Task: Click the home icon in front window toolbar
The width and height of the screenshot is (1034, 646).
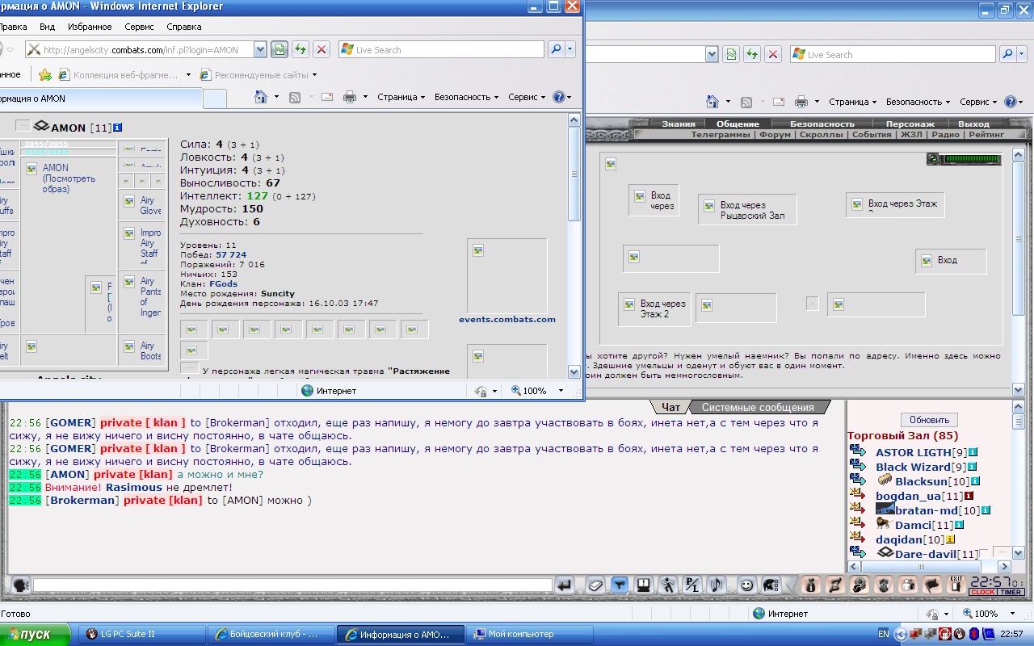Action: 261,97
